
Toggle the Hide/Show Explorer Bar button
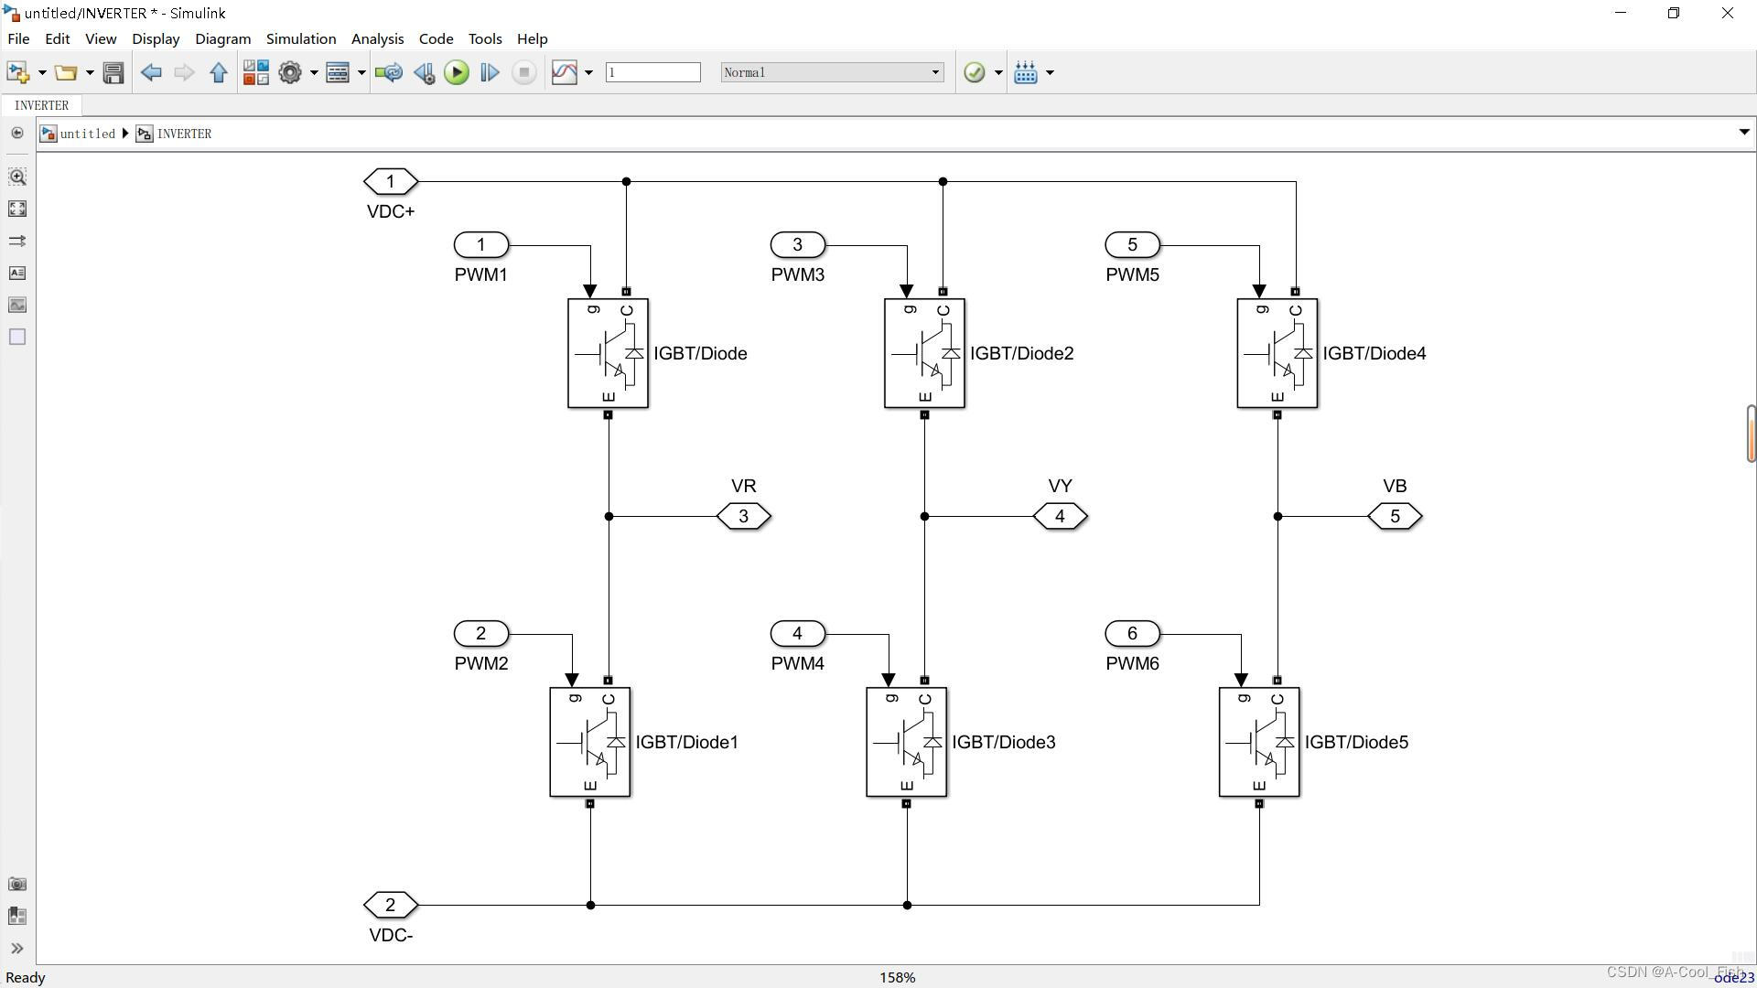(16, 134)
